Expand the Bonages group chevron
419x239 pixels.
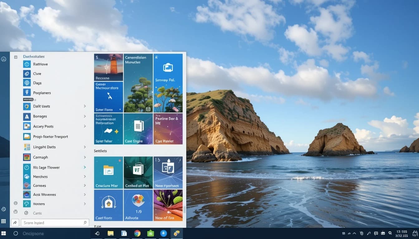coord(84,116)
